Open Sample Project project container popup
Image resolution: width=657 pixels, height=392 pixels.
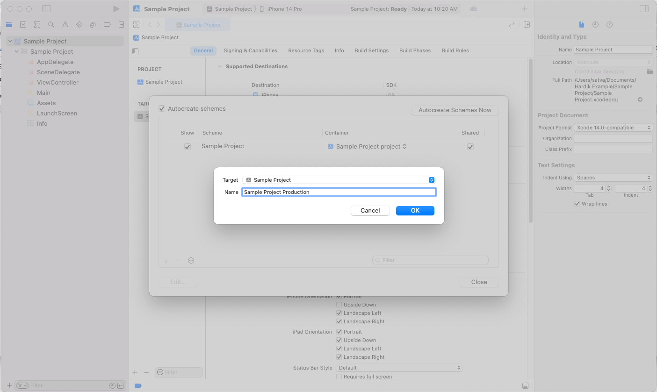point(368,146)
